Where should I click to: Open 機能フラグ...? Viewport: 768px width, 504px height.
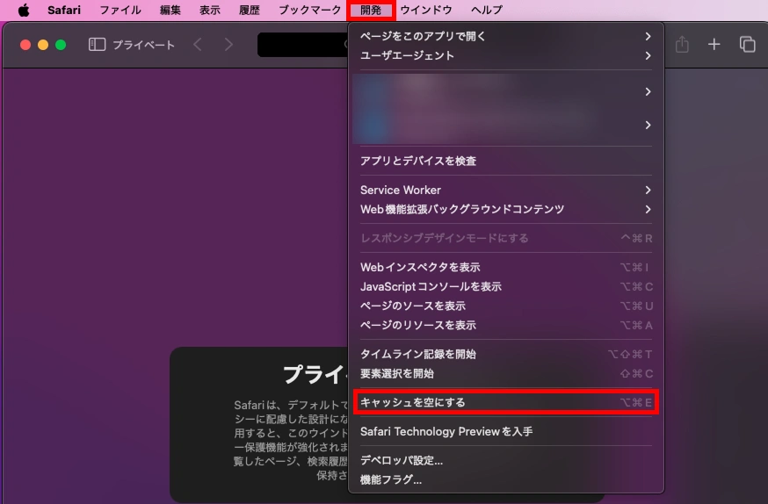coord(506,480)
